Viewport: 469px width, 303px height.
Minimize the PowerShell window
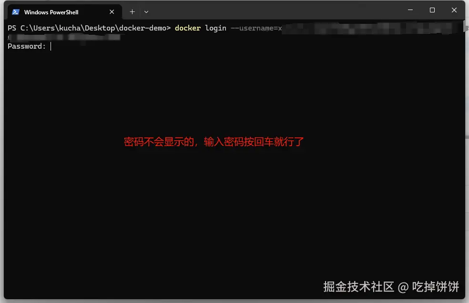pos(410,10)
